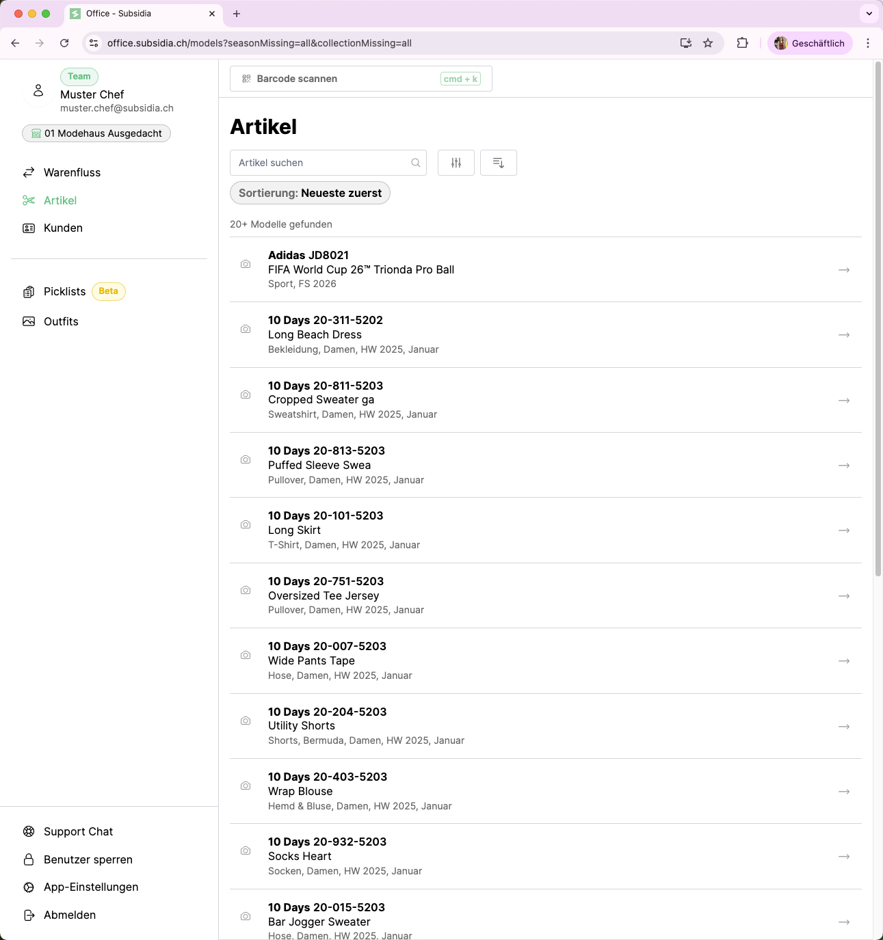Image resolution: width=883 pixels, height=940 pixels.
Task: Click camera icon for Adidas JD8021
Action: (x=246, y=265)
